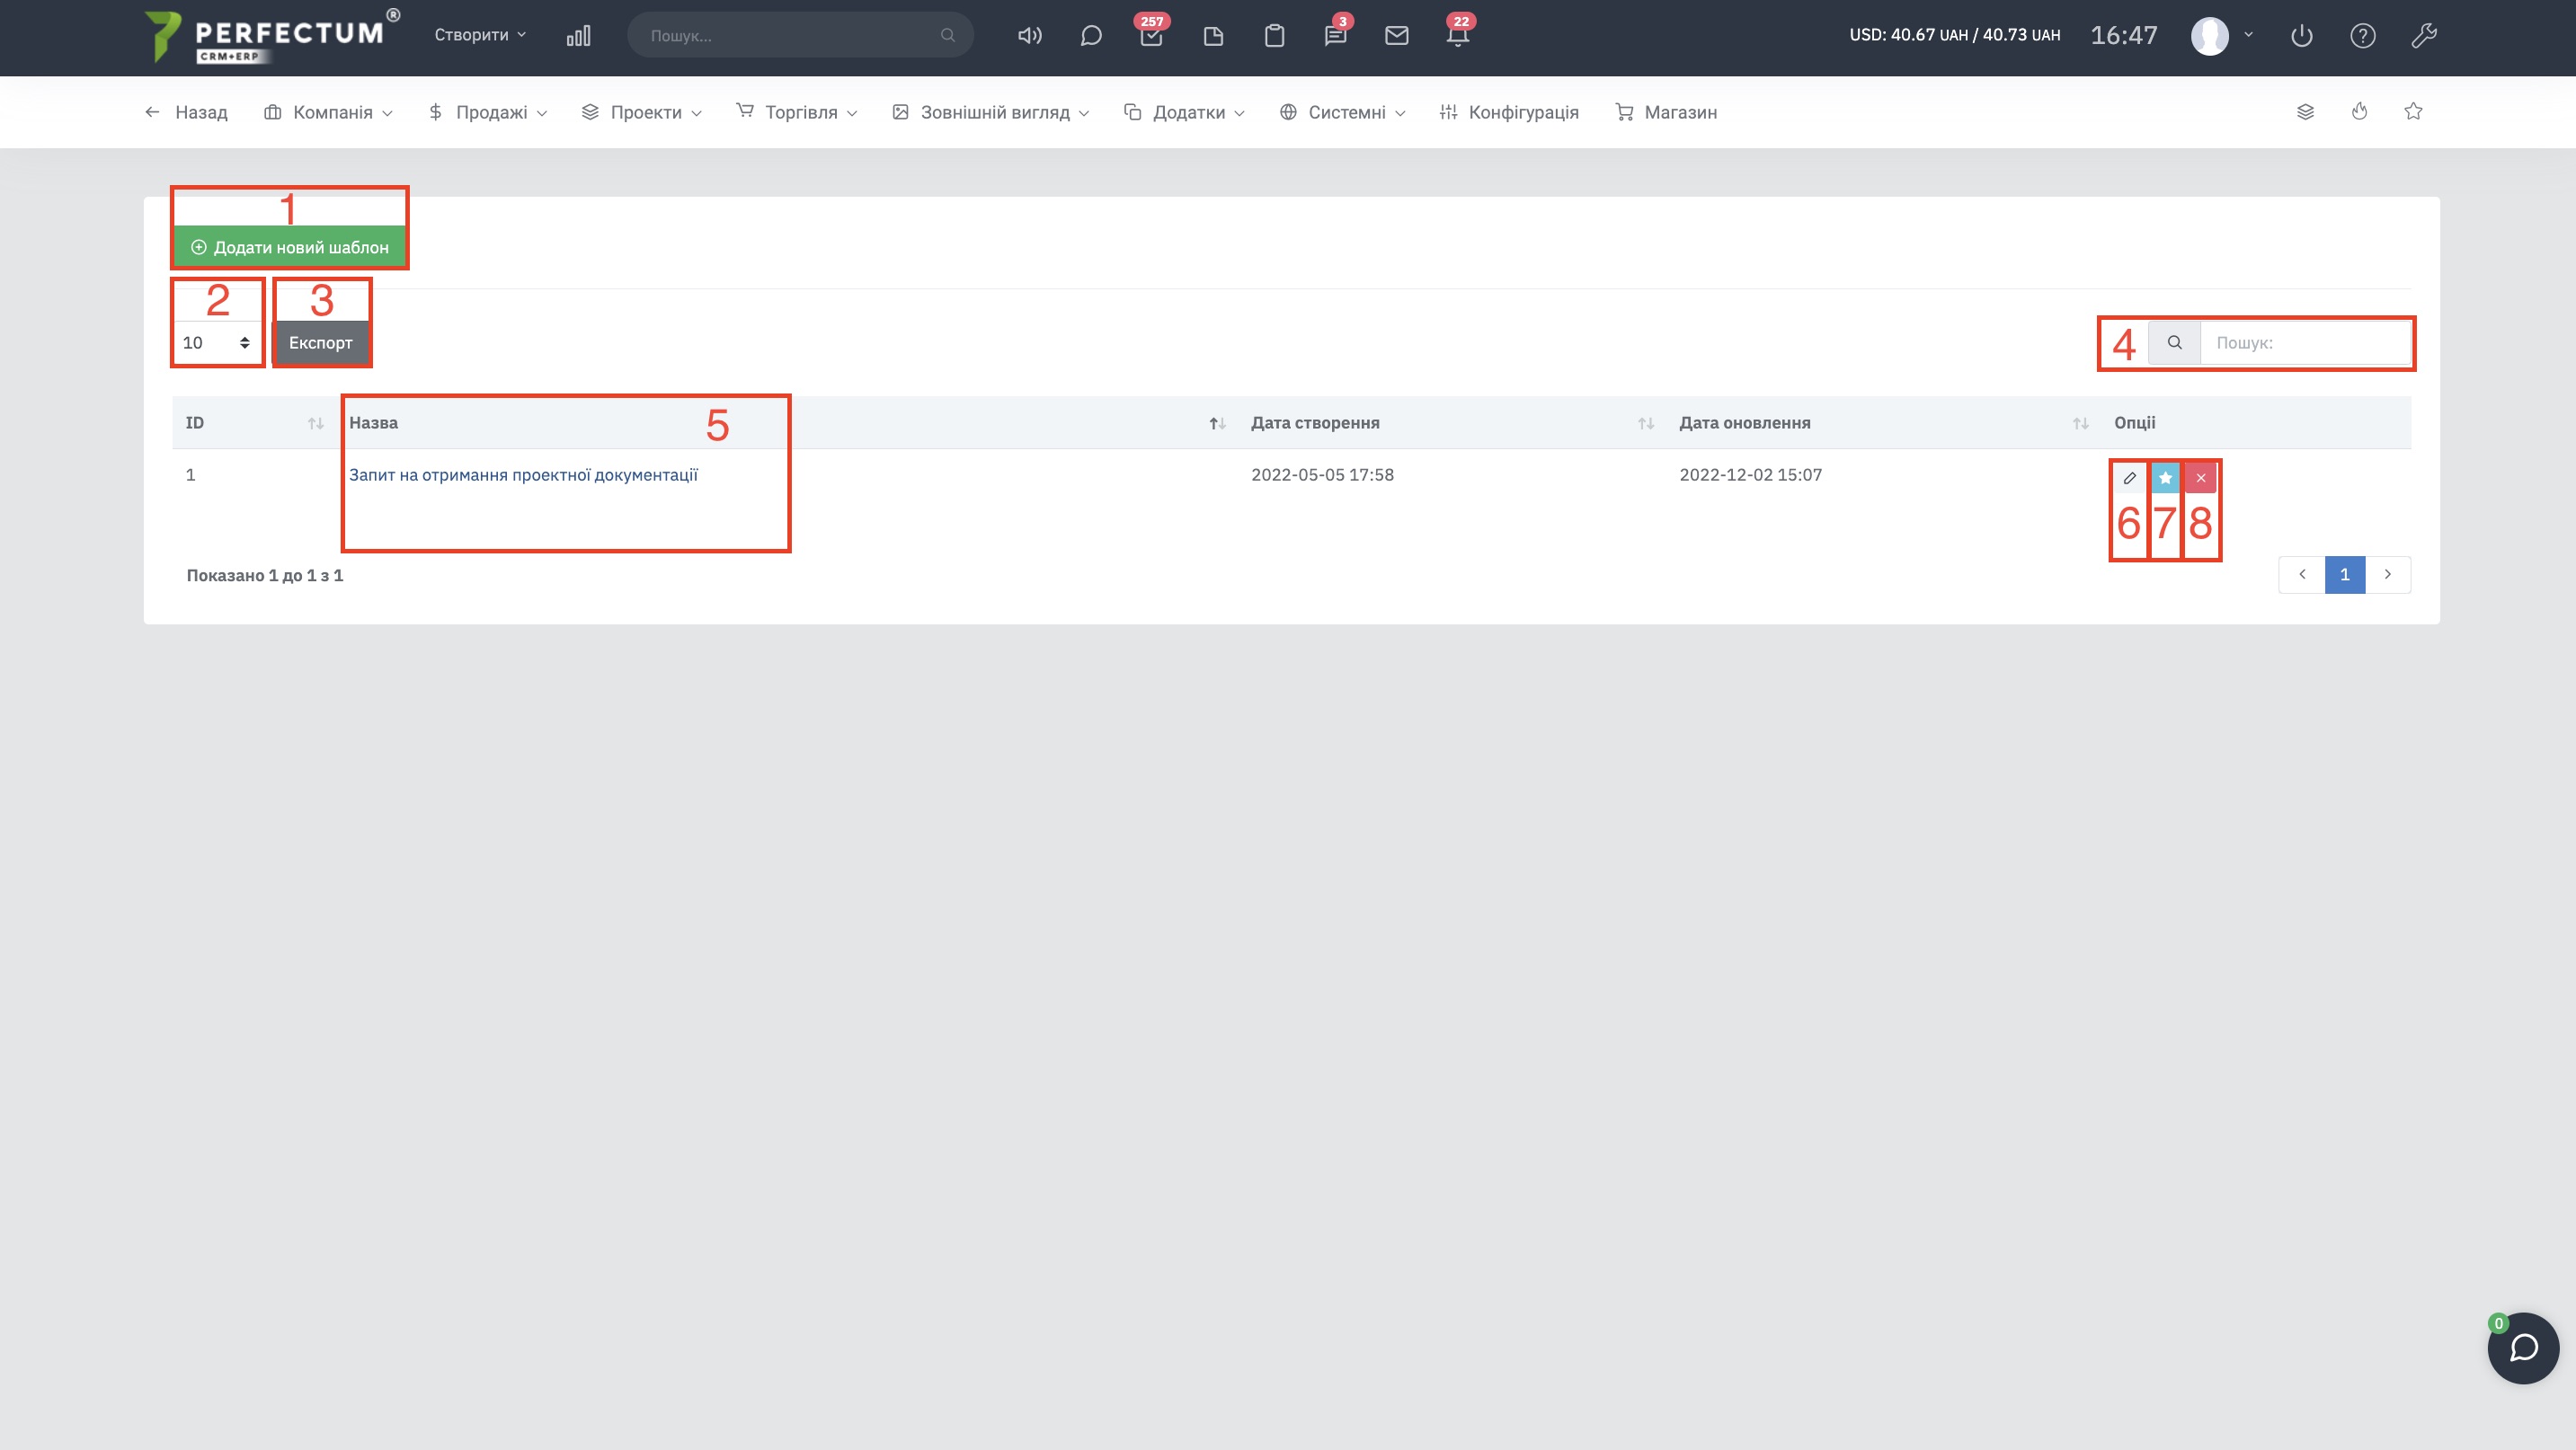Open the Конфігурація menu item
2576x1450 pixels.
point(1509,112)
